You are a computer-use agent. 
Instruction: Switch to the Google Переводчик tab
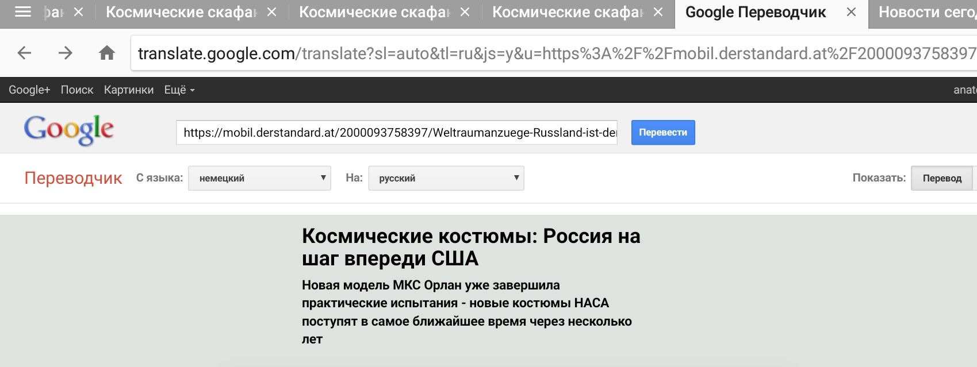[x=756, y=11]
